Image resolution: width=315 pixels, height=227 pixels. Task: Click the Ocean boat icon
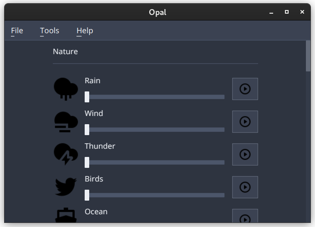click(66, 215)
